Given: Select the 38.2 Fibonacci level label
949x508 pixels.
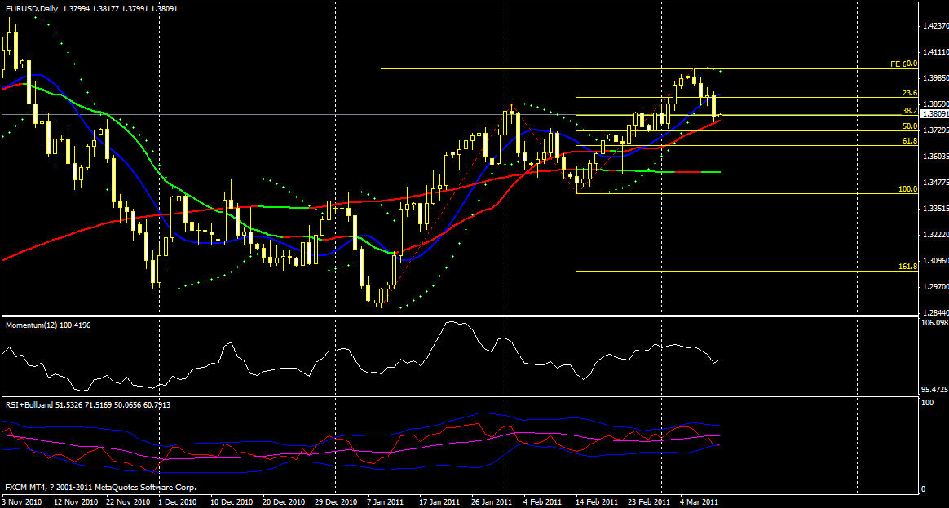Looking at the screenshot, I should pos(910,111).
